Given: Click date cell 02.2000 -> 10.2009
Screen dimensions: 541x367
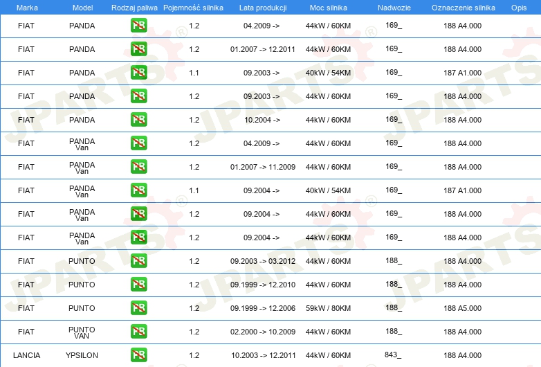Looking at the screenshot, I should (x=263, y=332).
